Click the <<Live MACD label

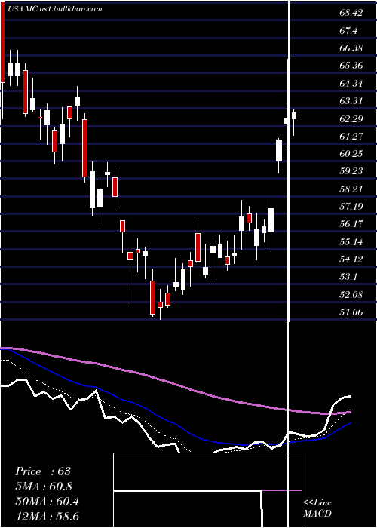pos(317,508)
